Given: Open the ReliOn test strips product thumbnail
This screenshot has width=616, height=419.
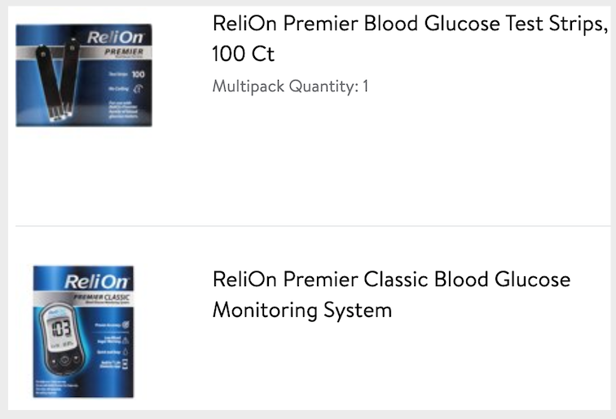Looking at the screenshot, I should pyautogui.click(x=84, y=75).
